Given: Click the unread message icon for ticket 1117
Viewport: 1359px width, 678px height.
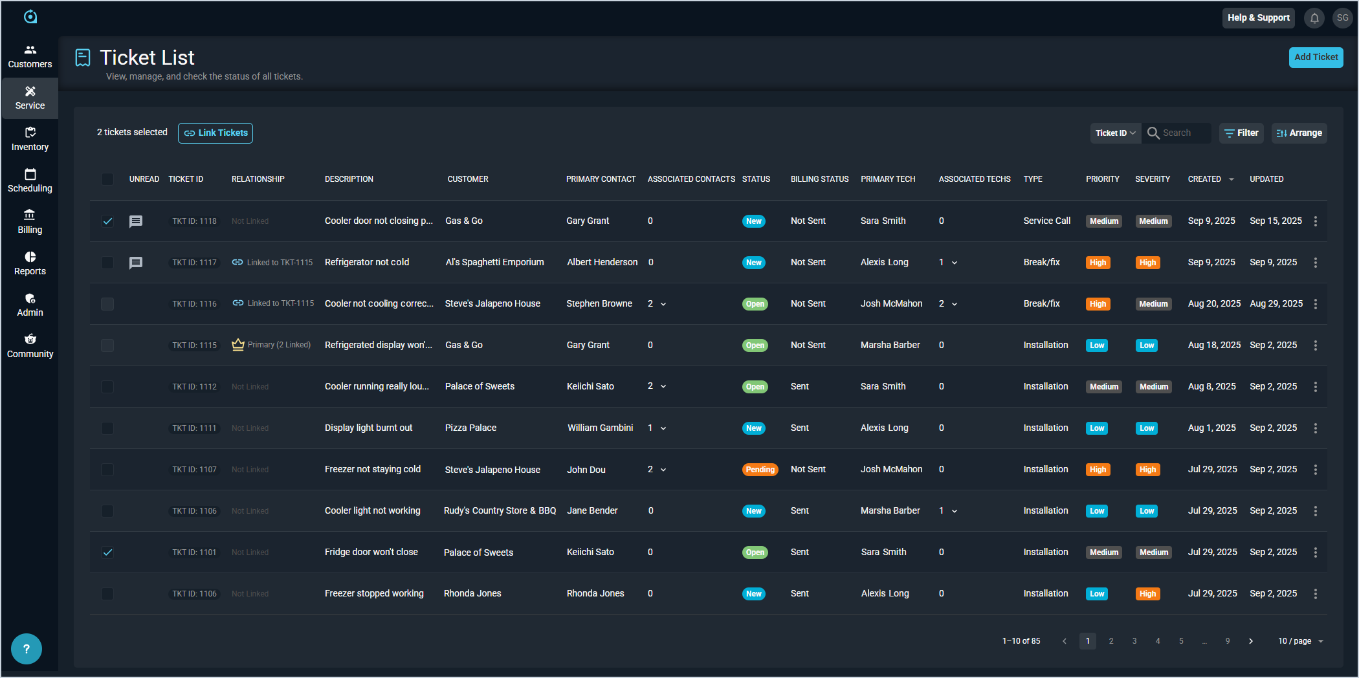Looking at the screenshot, I should [136, 263].
